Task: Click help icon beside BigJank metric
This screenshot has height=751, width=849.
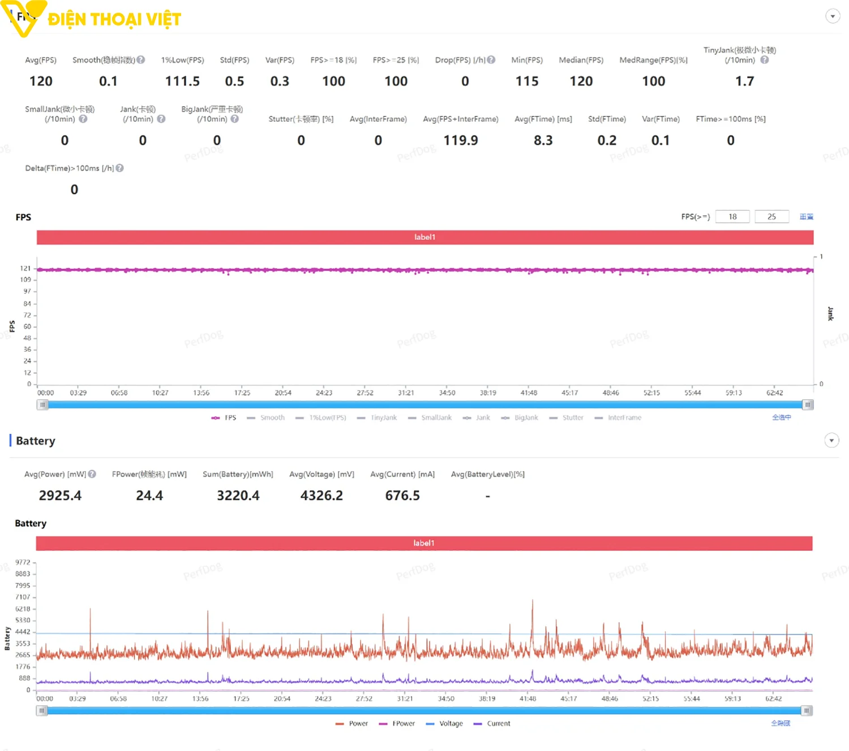Action: pos(235,119)
